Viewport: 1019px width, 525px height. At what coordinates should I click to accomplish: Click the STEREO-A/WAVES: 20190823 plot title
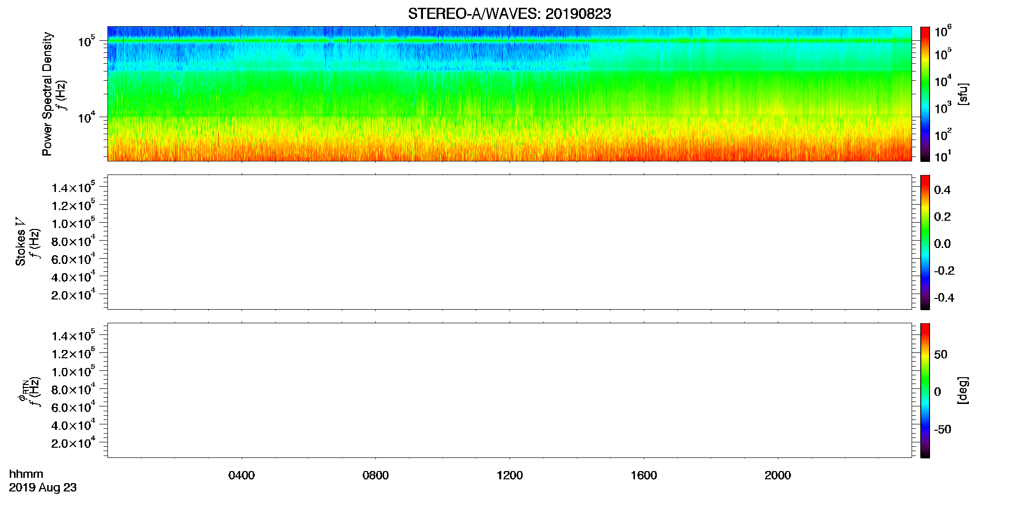point(509,14)
